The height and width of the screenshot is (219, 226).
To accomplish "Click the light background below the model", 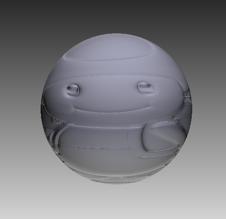I will [113, 202].
